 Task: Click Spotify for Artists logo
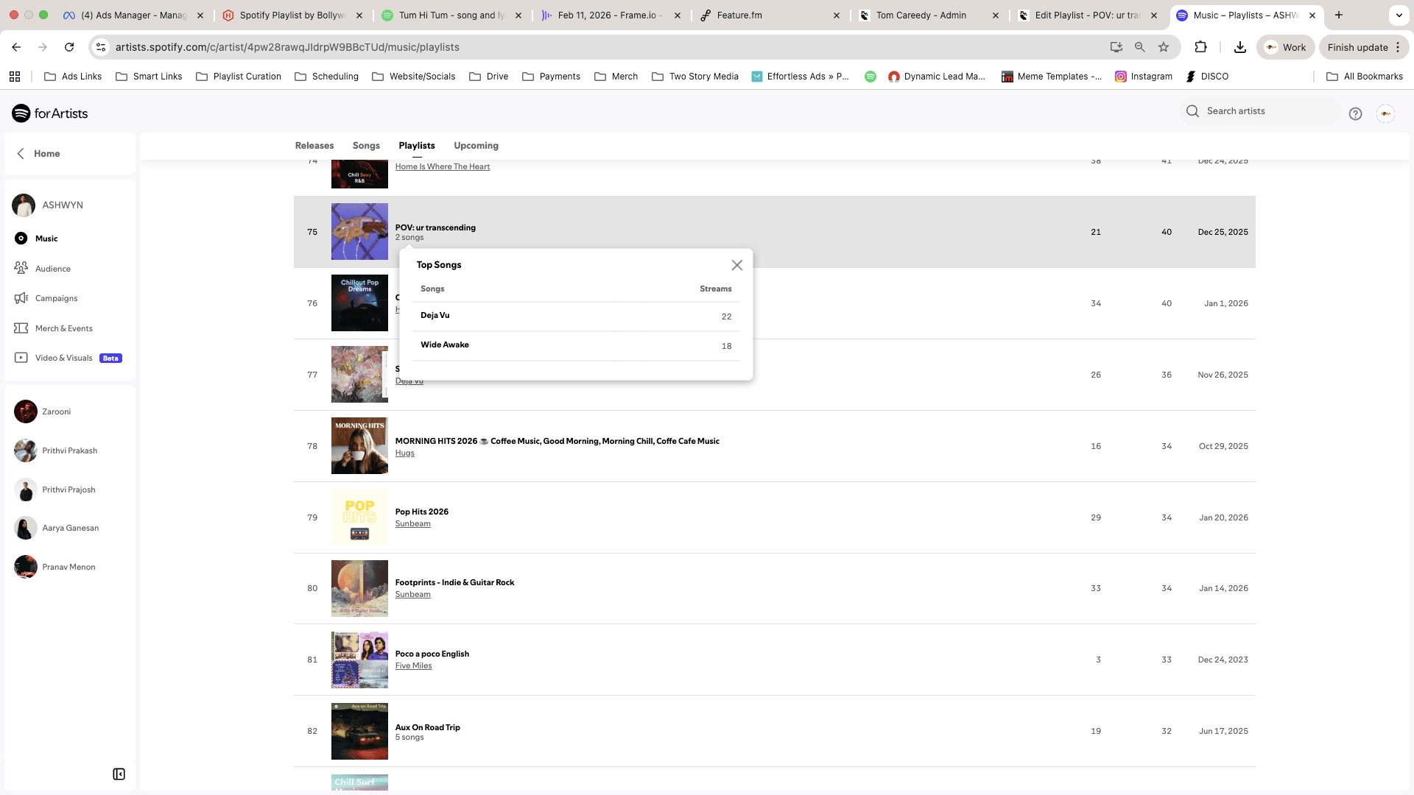pos(50,113)
